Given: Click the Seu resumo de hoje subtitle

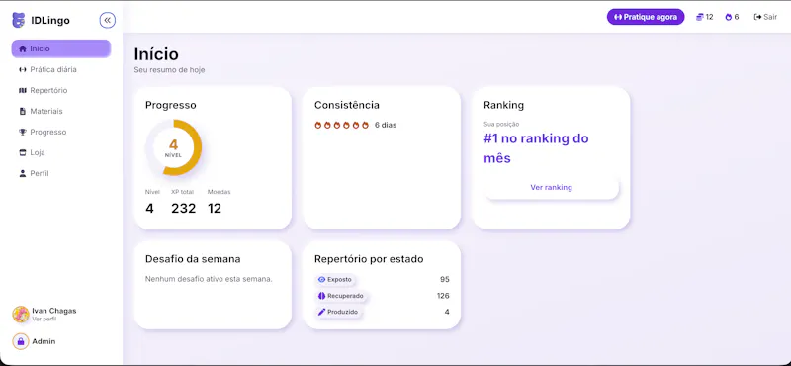Looking at the screenshot, I should [169, 70].
